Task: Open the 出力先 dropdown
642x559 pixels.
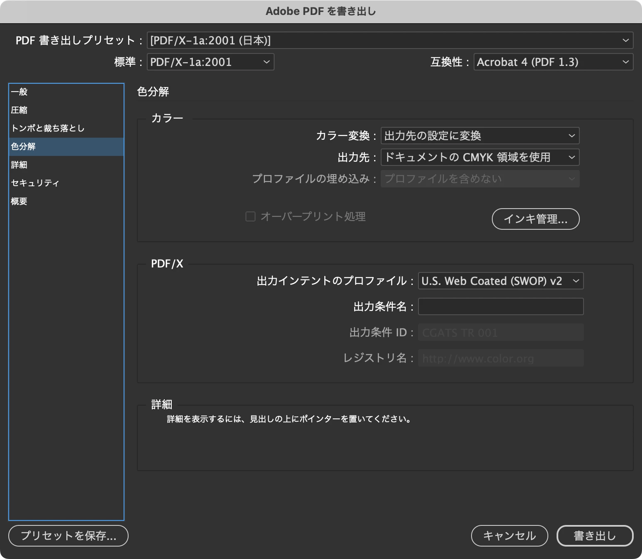Action: click(480, 157)
